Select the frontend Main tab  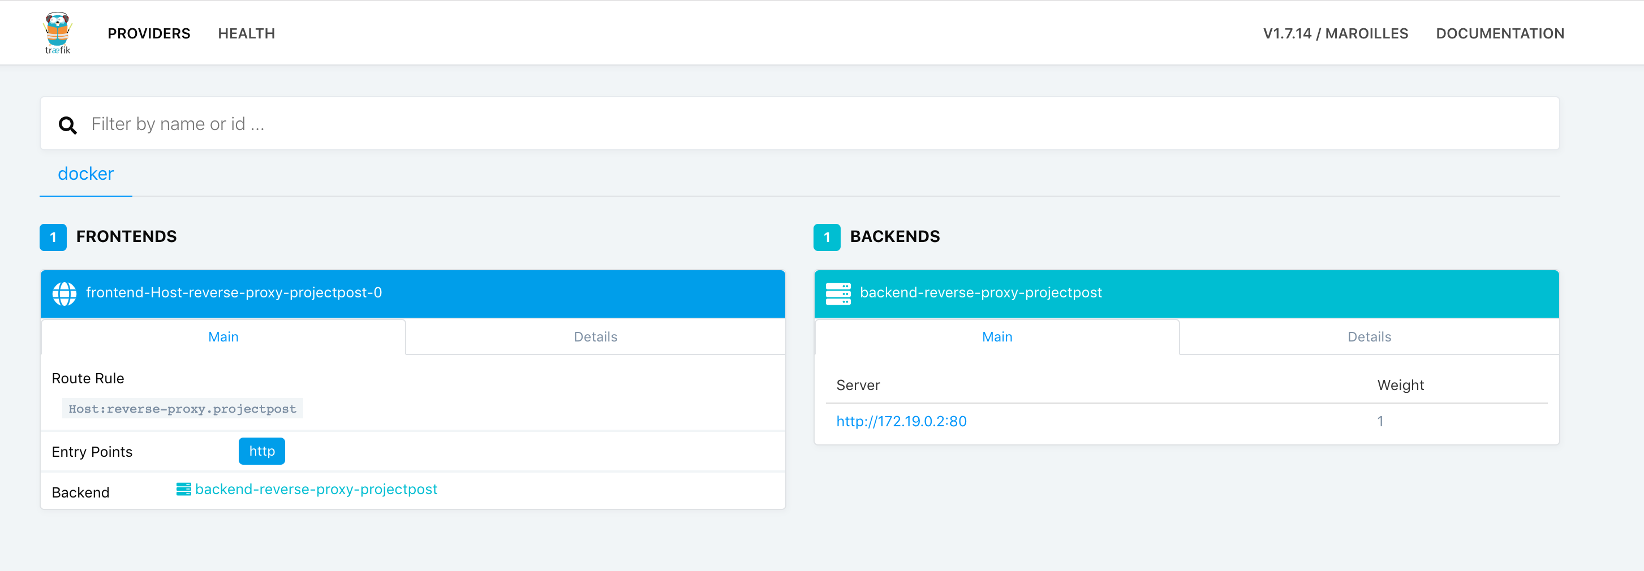(x=223, y=337)
